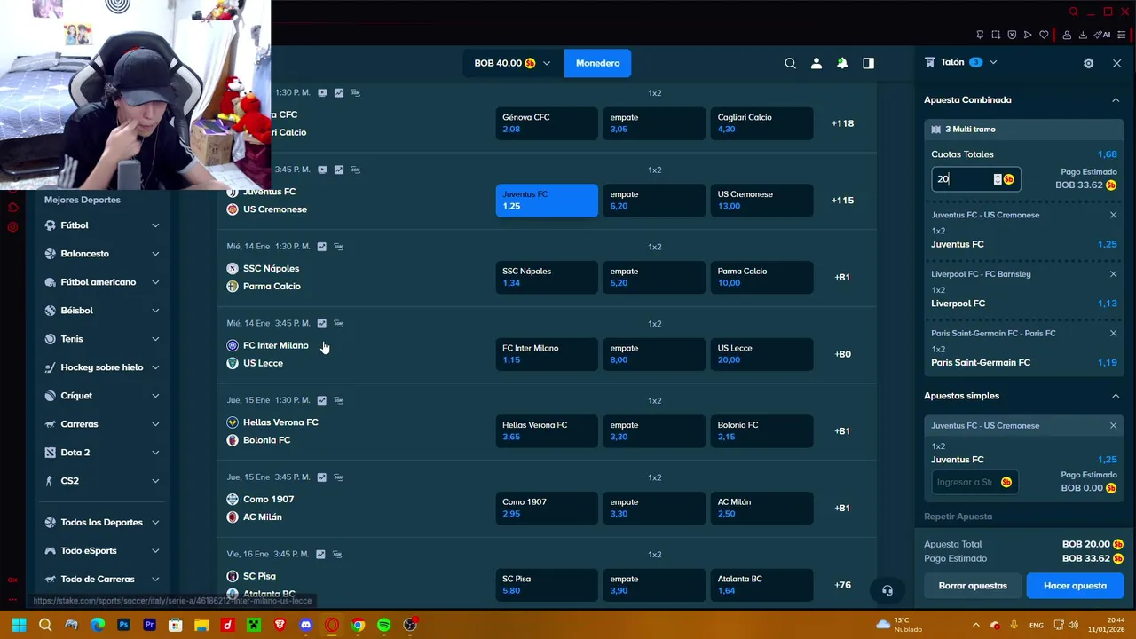
Task: Expand Hockey sobre hielo category
Action: (102, 367)
